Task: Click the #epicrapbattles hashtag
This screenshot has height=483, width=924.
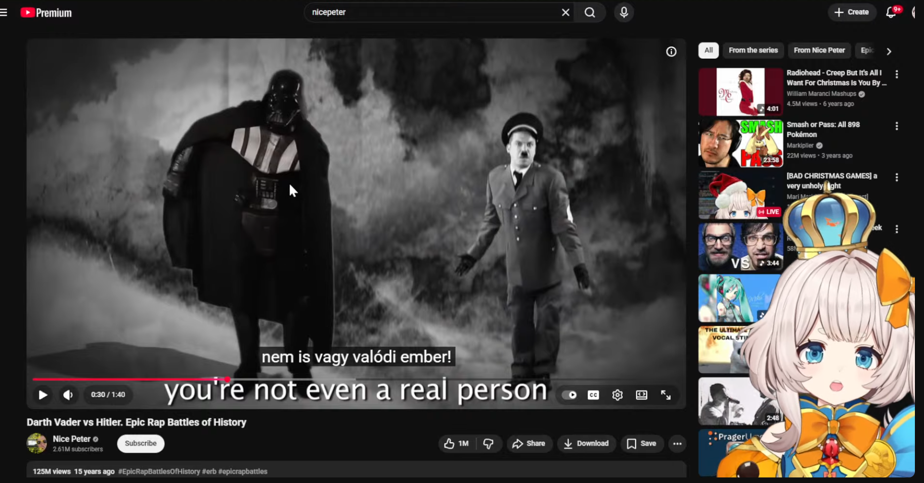Action: (x=243, y=471)
